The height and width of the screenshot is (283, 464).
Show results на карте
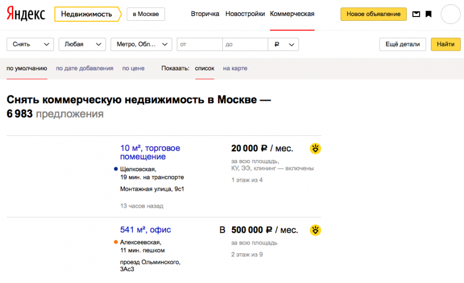(235, 68)
